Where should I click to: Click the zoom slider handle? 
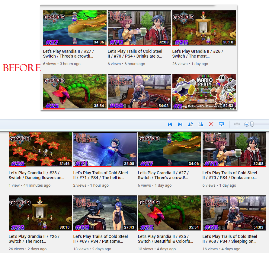(252, 124)
